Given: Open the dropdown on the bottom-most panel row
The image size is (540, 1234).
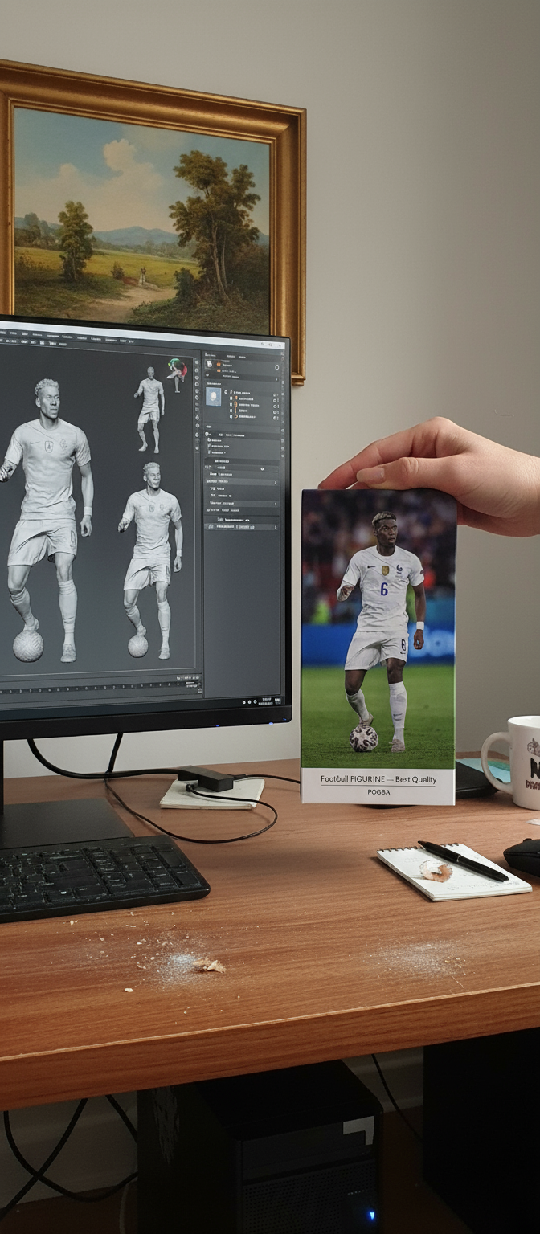Looking at the screenshot, I should pos(277,527).
